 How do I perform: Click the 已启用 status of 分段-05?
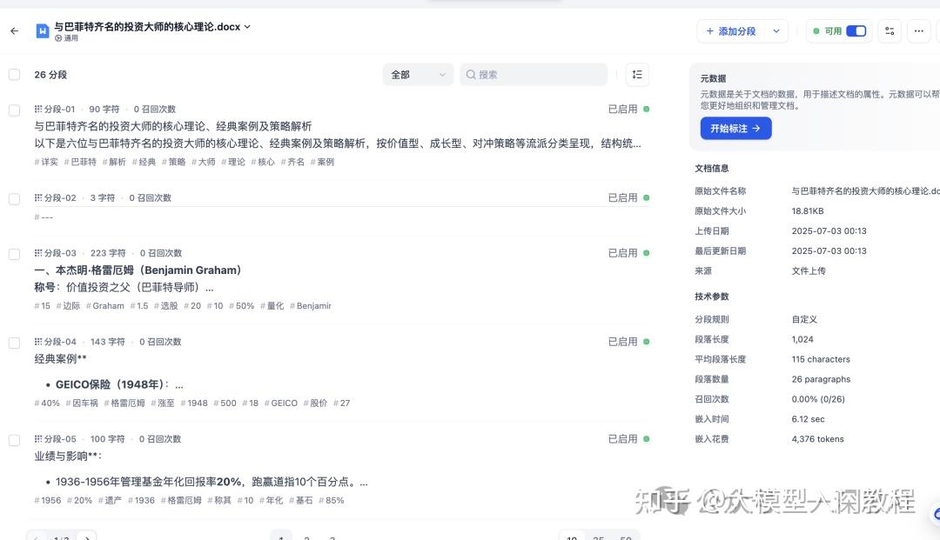pyautogui.click(x=628, y=439)
